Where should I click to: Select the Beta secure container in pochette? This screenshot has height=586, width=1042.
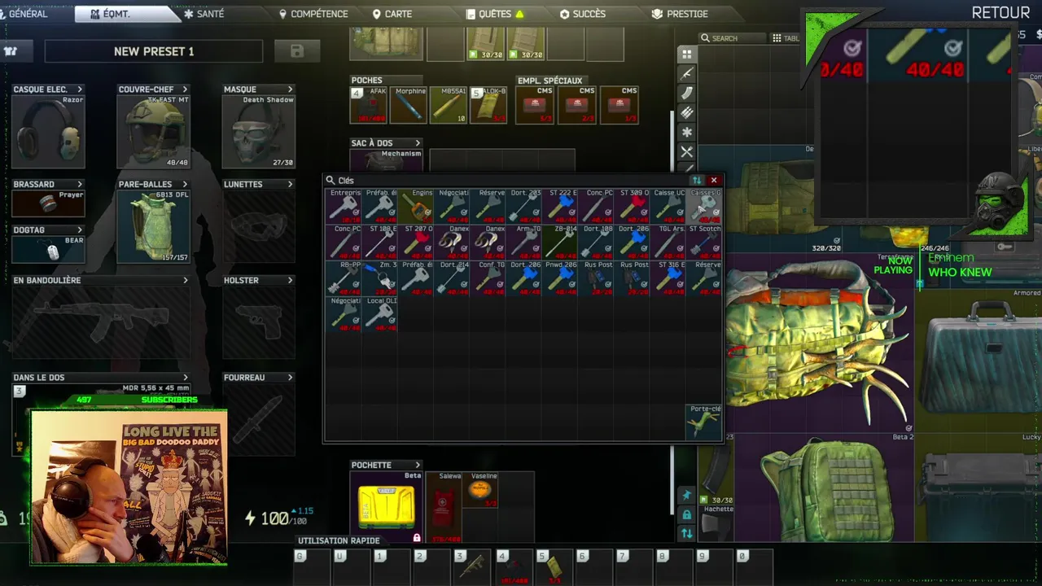pyautogui.click(x=387, y=507)
